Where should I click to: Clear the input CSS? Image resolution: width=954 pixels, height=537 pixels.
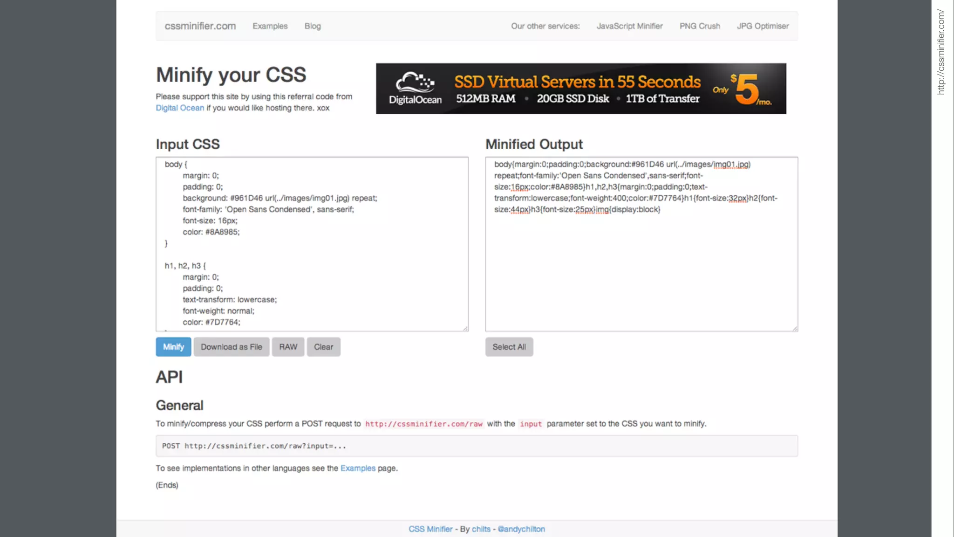tap(323, 347)
